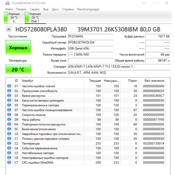Click status orb for attribute C0 row

(x=9, y=134)
